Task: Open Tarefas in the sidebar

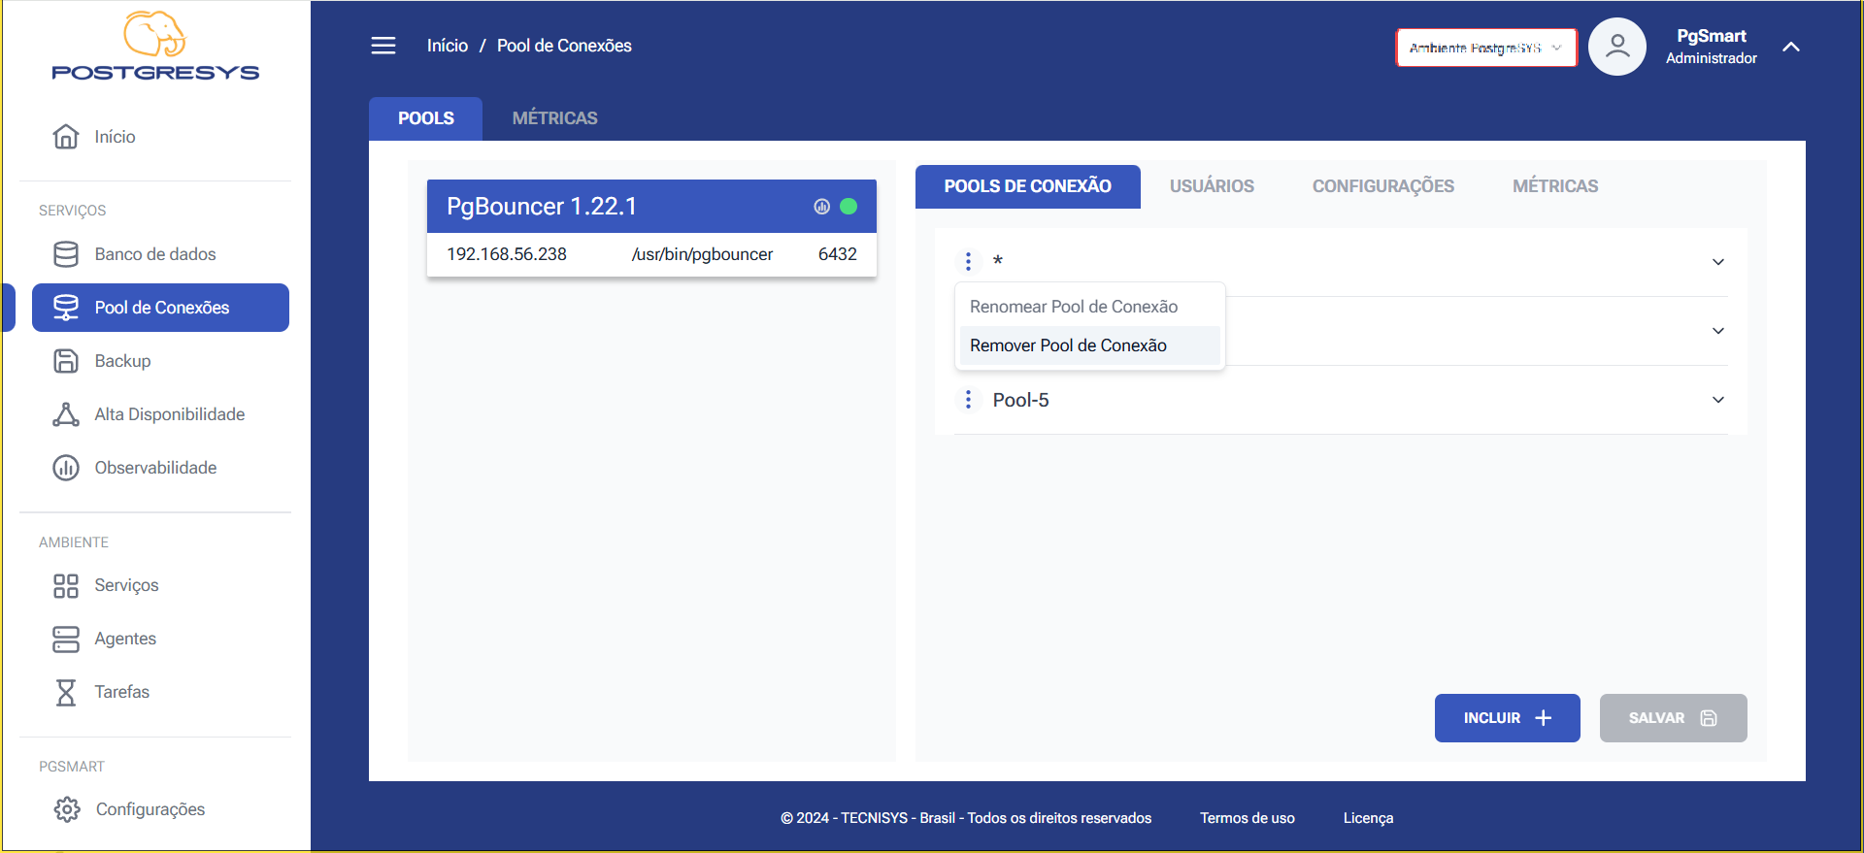Action: (160, 692)
